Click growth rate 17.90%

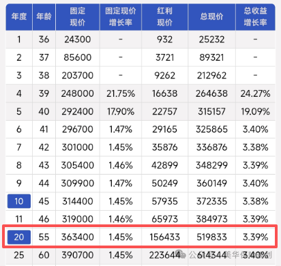[121, 111]
